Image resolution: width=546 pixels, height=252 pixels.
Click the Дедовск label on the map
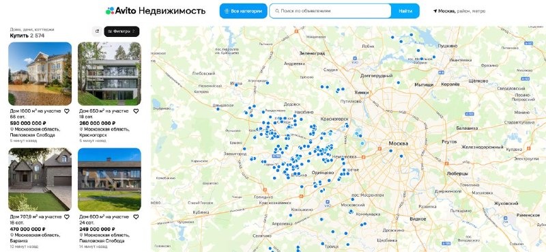click(292, 104)
